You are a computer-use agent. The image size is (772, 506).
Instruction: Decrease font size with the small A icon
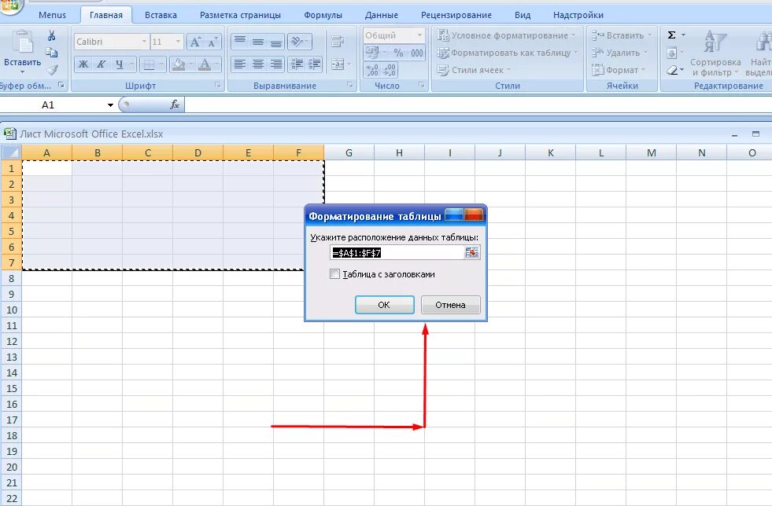point(212,42)
